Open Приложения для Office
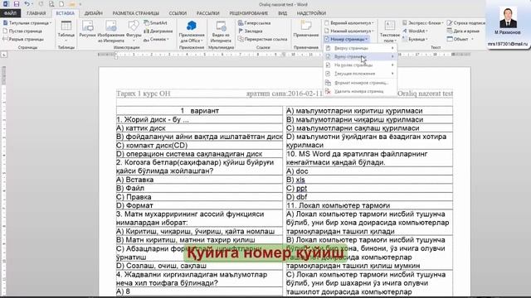The width and height of the screenshot is (531, 298). (192, 31)
